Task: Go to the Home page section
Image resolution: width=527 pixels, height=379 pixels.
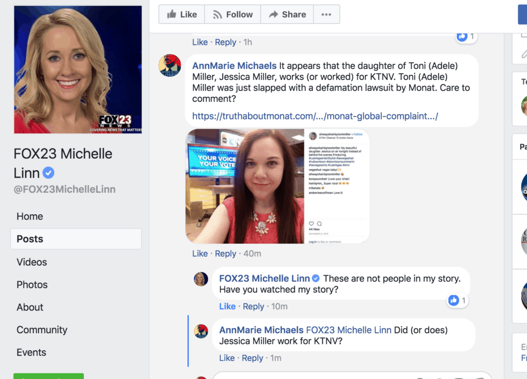Action: tap(30, 216)
